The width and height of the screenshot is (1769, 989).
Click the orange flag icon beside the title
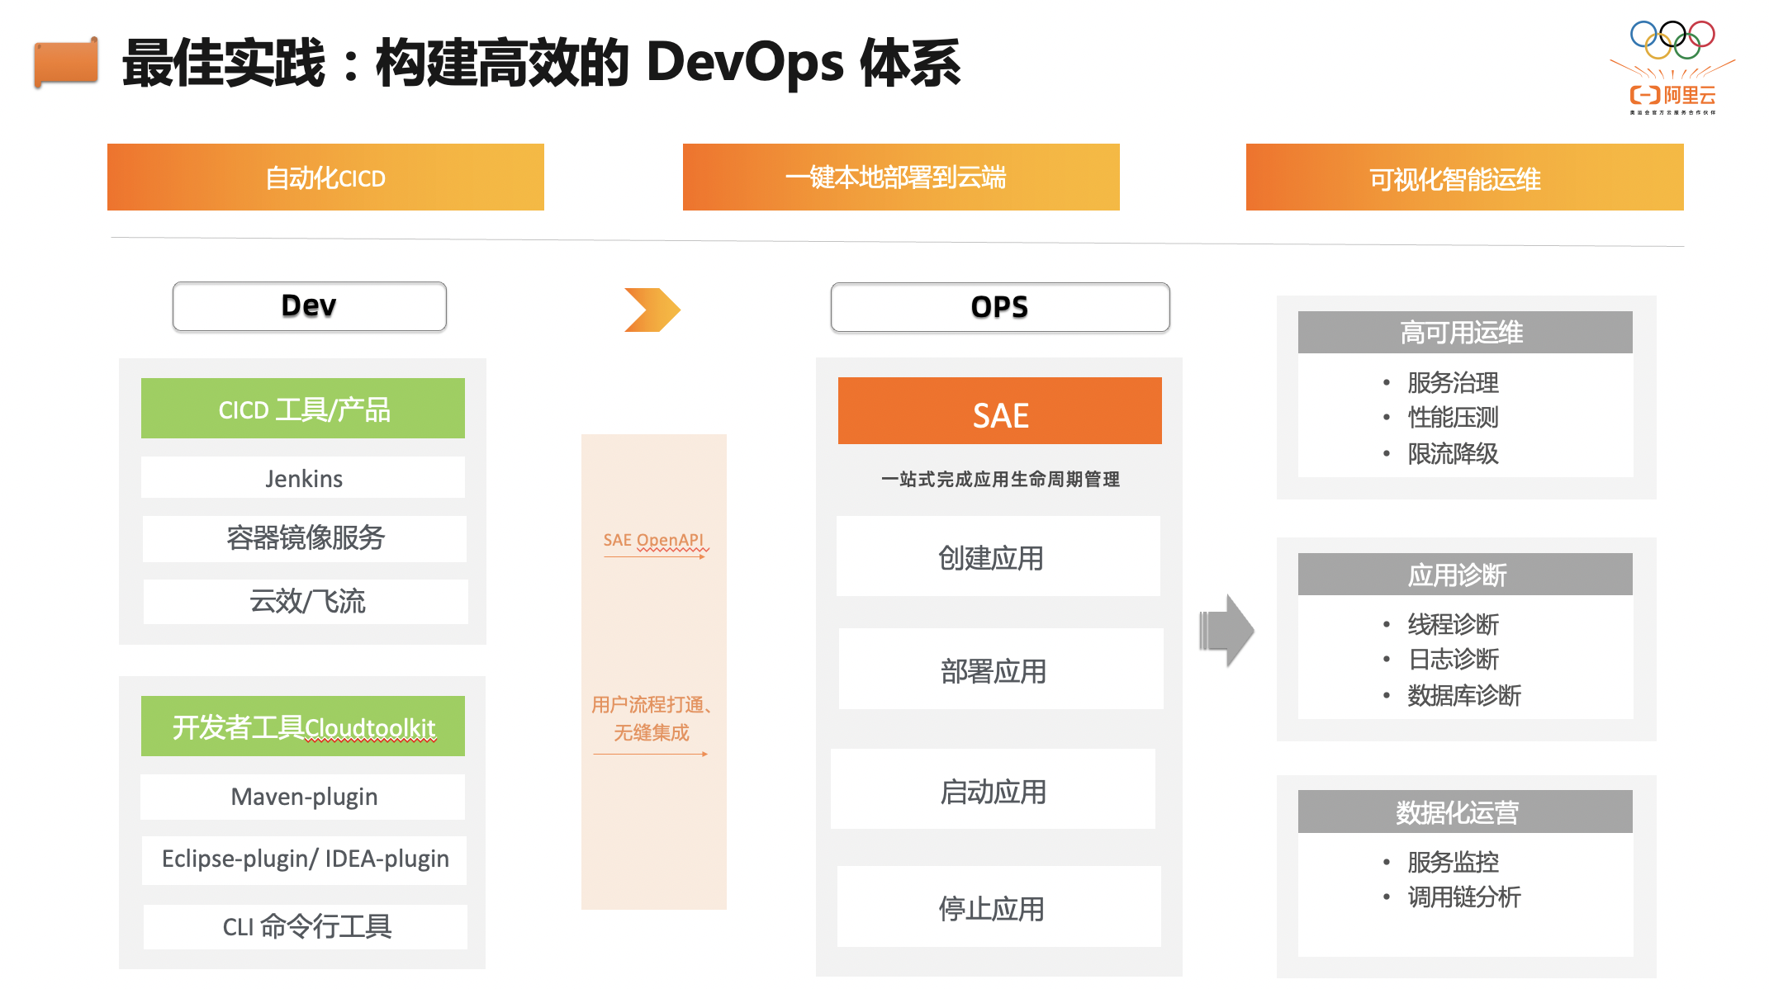[66, 62]
